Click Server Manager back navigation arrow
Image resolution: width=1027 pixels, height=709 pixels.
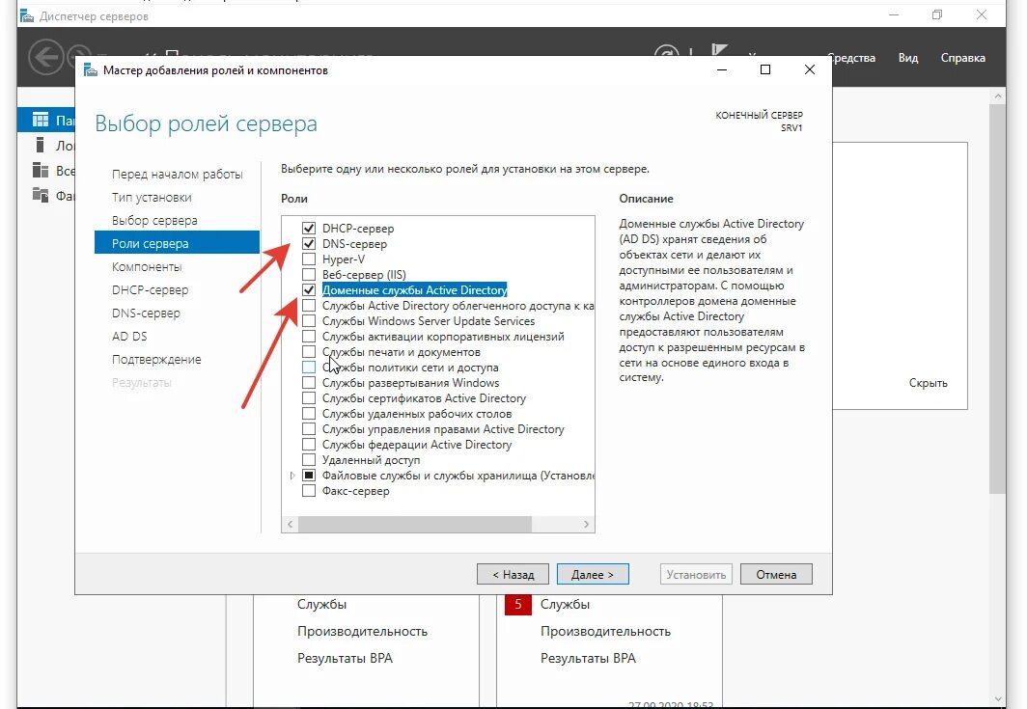[46, 57]
